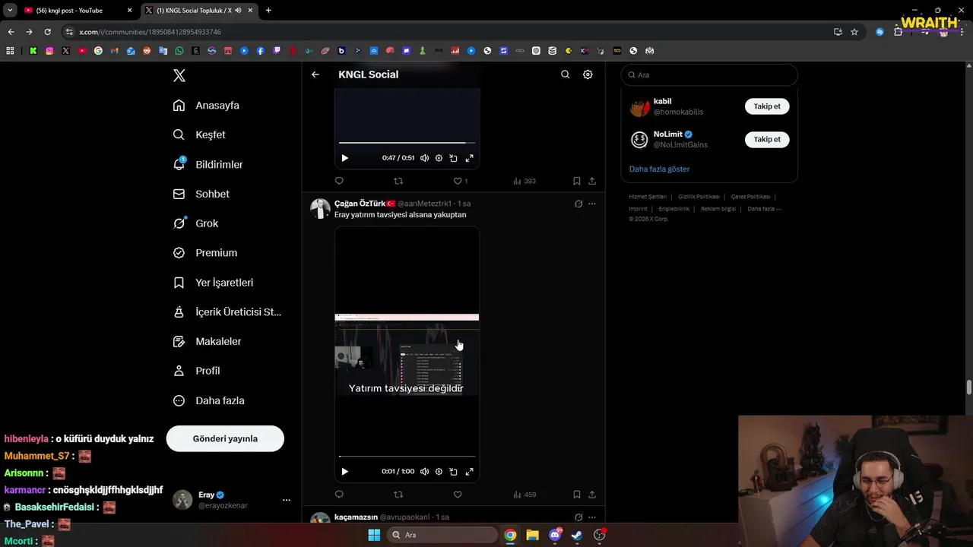Mute the upper 0:47 video
Viewport: 973px width, 547px height.
(424, 158)
